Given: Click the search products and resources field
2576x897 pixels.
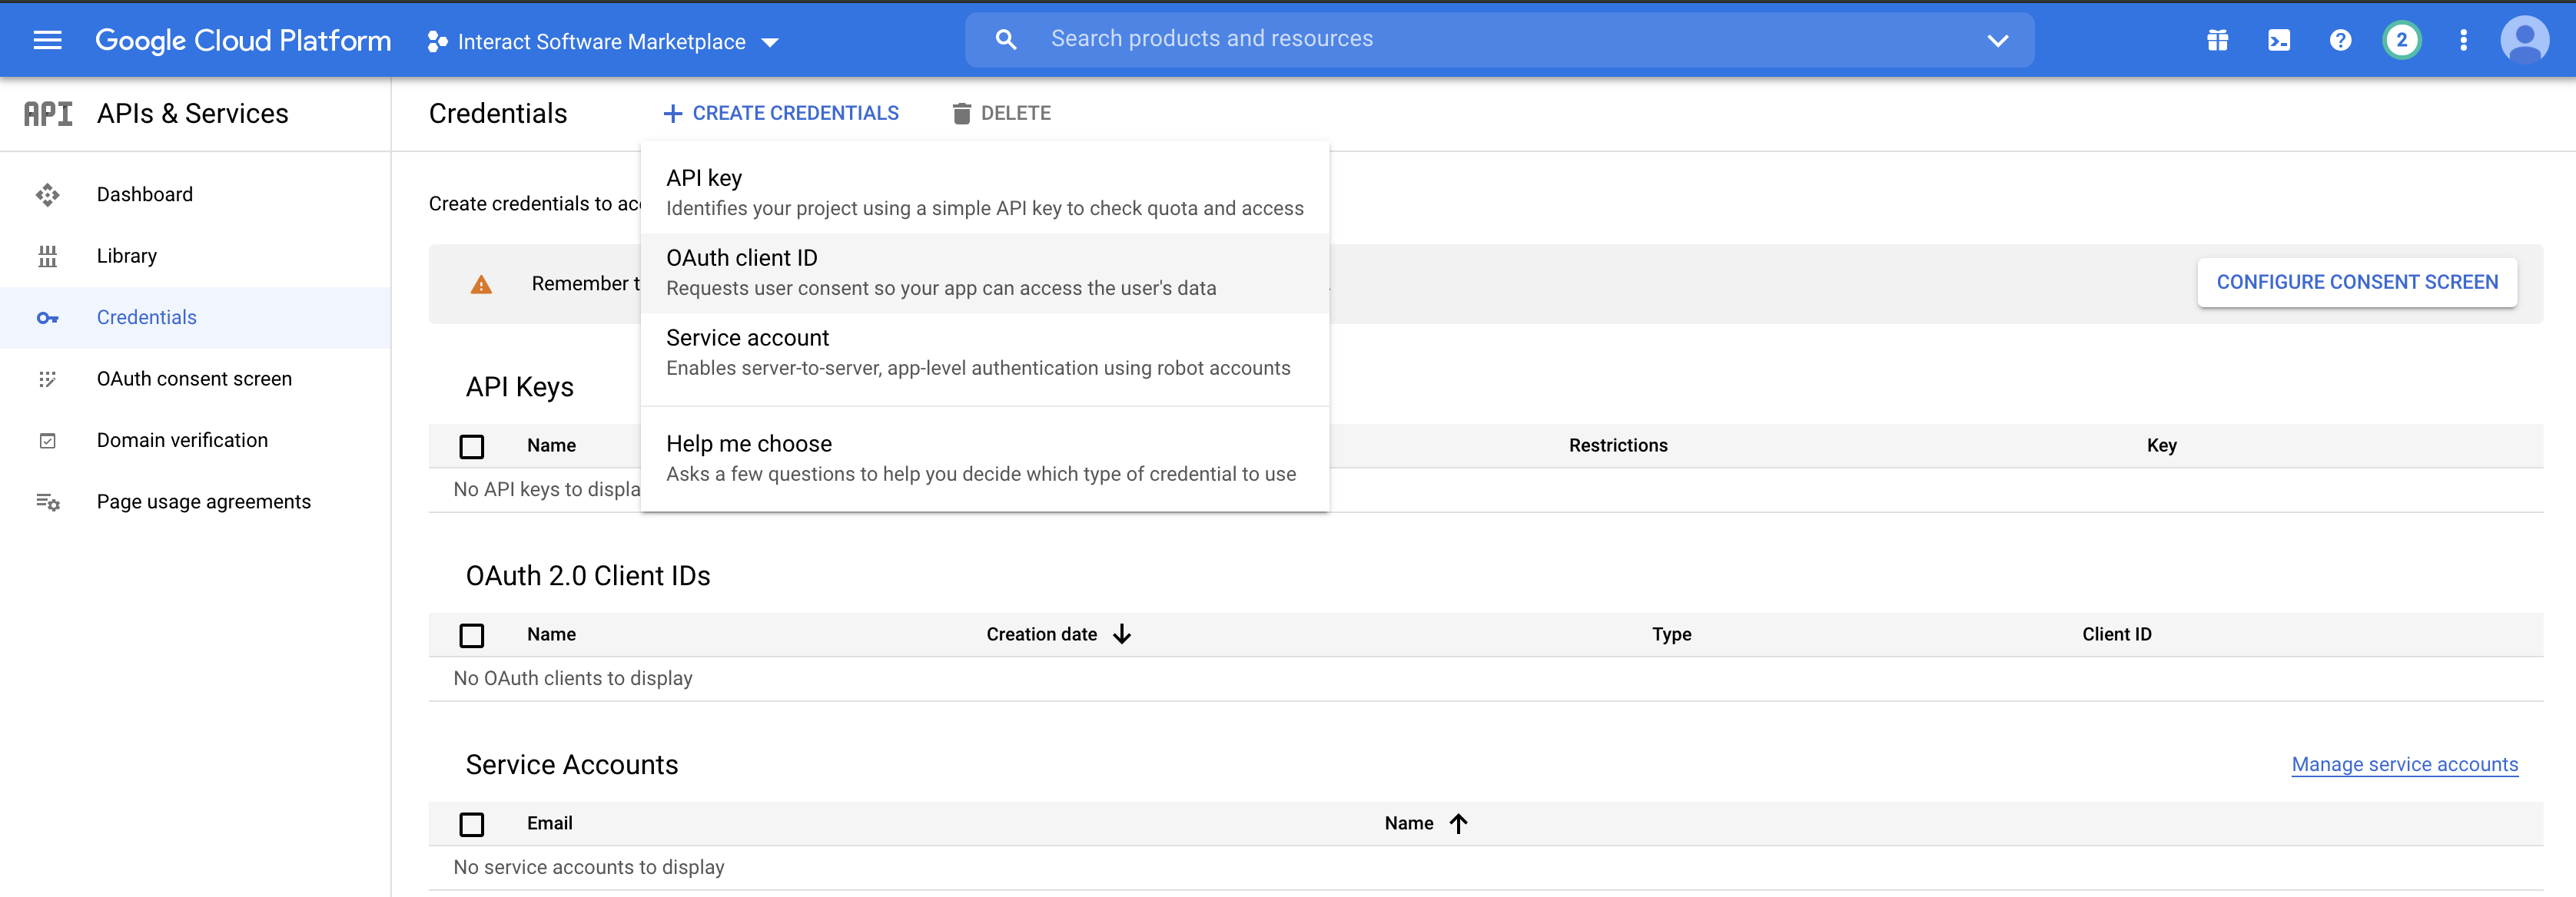Looking at the screenshot, I should [x=1500, y=39].
